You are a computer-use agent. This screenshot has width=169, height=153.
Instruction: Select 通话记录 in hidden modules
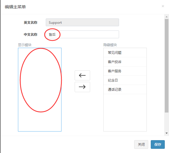point(125,89)
